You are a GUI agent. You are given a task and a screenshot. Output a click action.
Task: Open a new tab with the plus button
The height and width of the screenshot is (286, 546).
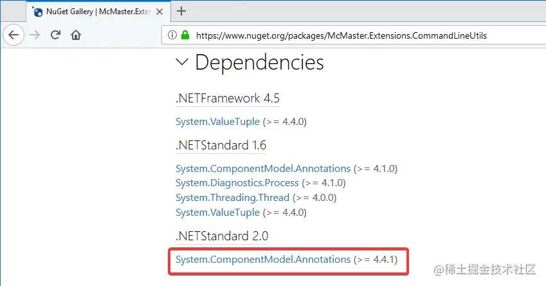point(181,11)
